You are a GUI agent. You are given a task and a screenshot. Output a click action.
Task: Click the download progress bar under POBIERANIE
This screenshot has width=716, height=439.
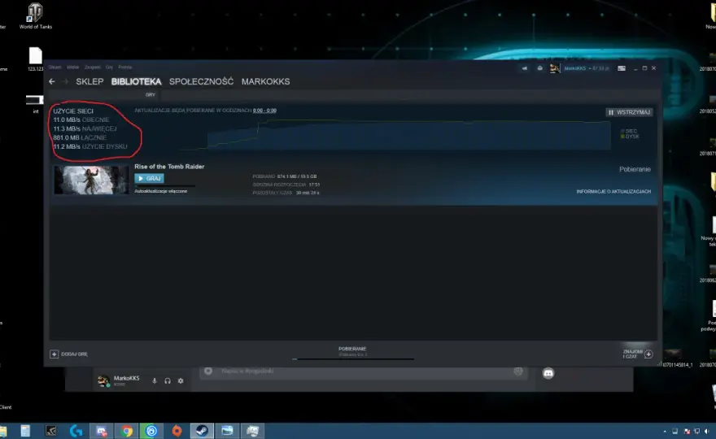(353, 359)
